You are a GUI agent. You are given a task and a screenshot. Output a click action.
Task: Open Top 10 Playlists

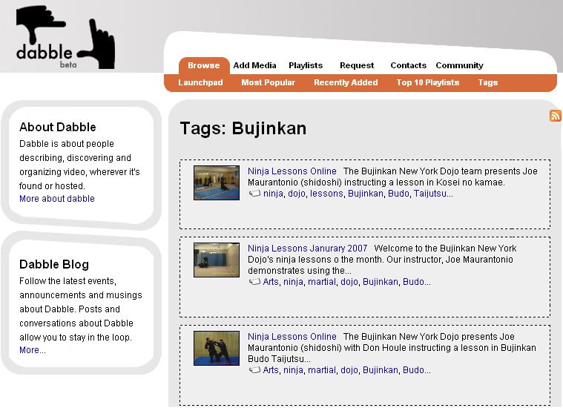tap(428, 82)
